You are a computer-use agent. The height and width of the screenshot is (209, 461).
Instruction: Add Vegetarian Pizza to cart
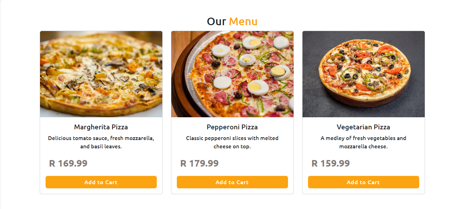[x=364, y=182]
